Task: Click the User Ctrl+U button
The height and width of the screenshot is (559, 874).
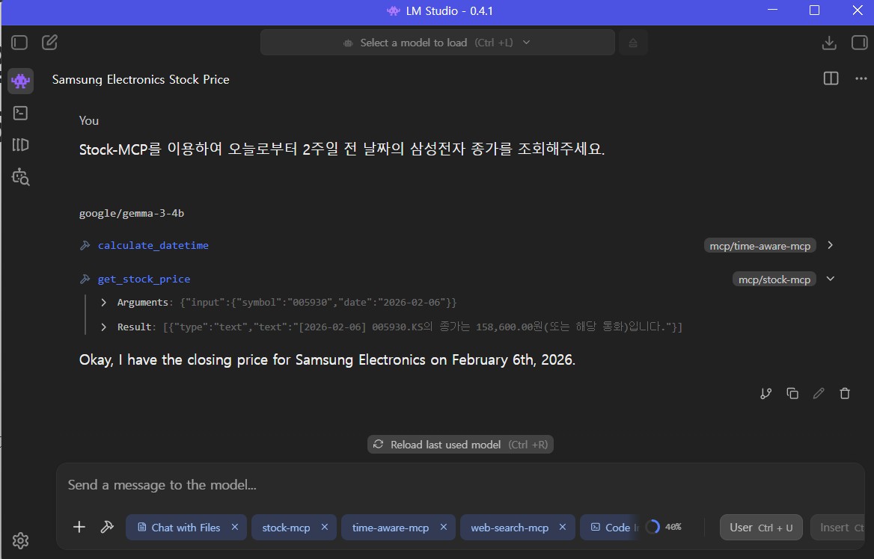Action: [761, 528]
